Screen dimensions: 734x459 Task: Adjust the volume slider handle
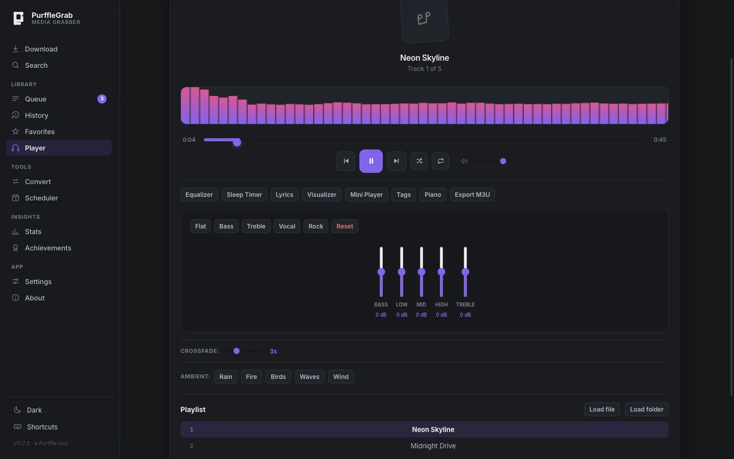tap(503, 161)
